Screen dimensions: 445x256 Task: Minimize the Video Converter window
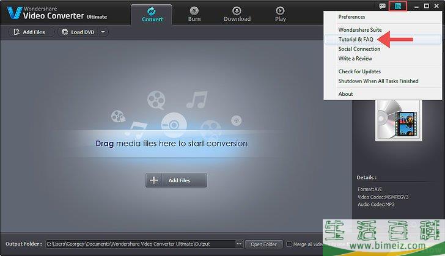coord(416,6)
